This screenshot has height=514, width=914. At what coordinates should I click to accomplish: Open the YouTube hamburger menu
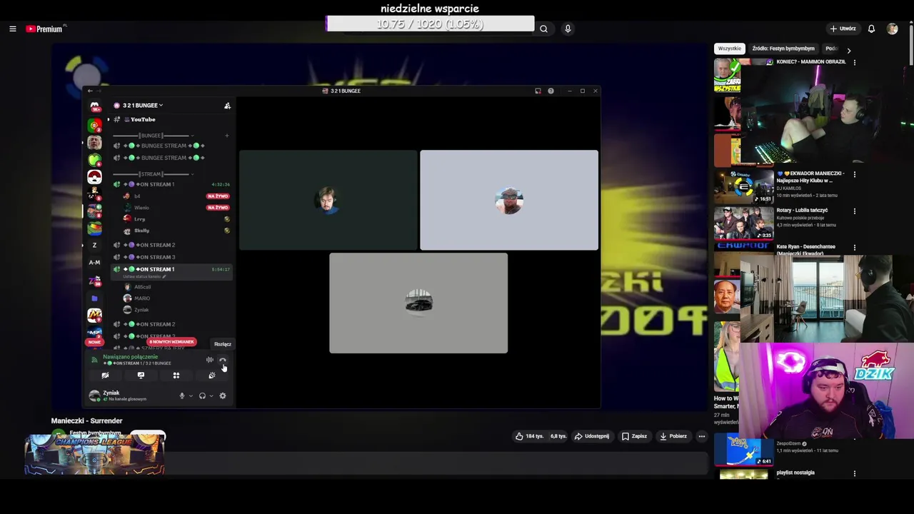point(13,29)
